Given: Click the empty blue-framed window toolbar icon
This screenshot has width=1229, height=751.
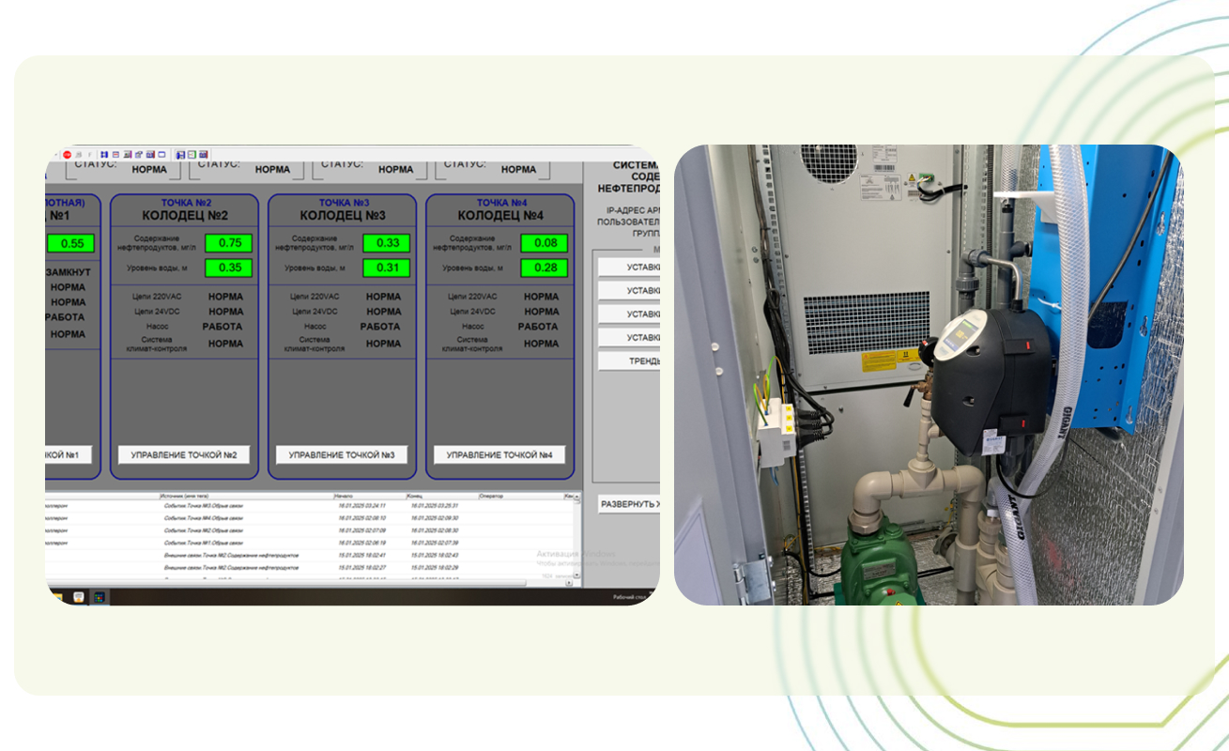Looking at the screenshot, I should pyautogui.click(x=161, y=154).
